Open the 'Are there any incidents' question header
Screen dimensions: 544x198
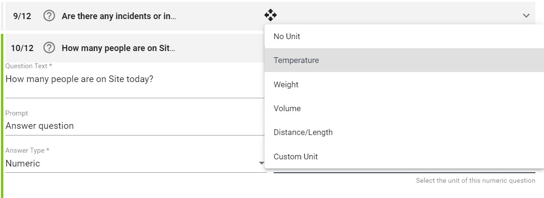119,16
